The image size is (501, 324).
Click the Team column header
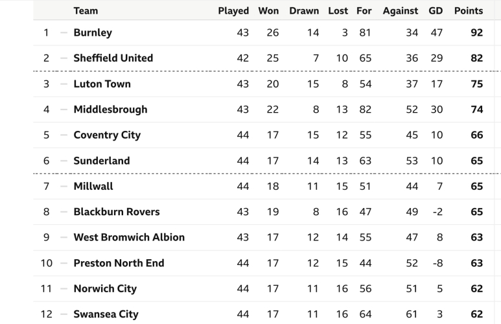[x=86, y=10]
